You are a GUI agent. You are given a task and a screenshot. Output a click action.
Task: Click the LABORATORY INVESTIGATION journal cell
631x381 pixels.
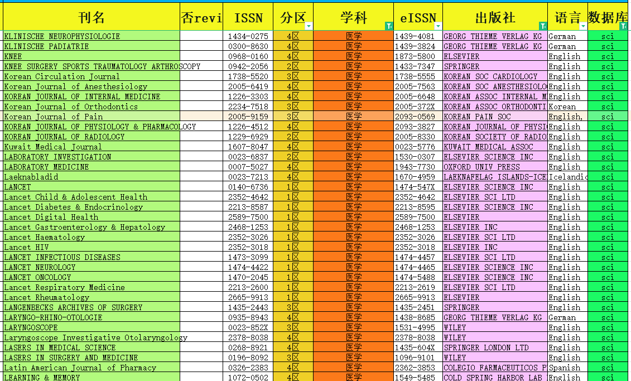tap(91, 157)
